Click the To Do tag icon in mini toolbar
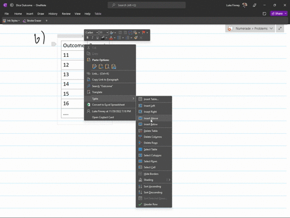Viewport: 290px width, 218px height. [130, 33]
